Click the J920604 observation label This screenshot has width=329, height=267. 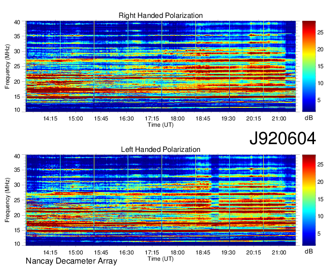pyautogui.click(x=283, y=138)
